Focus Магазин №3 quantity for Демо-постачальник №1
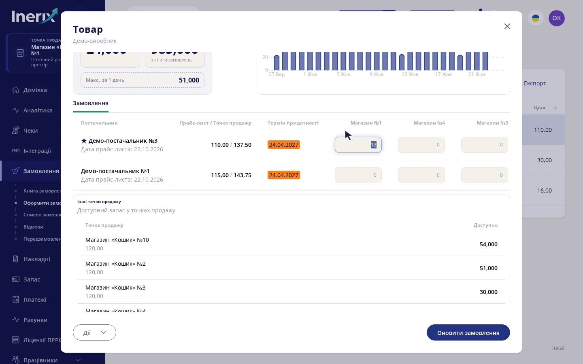Viewport: 583px width, 364px height. point(485,175)
